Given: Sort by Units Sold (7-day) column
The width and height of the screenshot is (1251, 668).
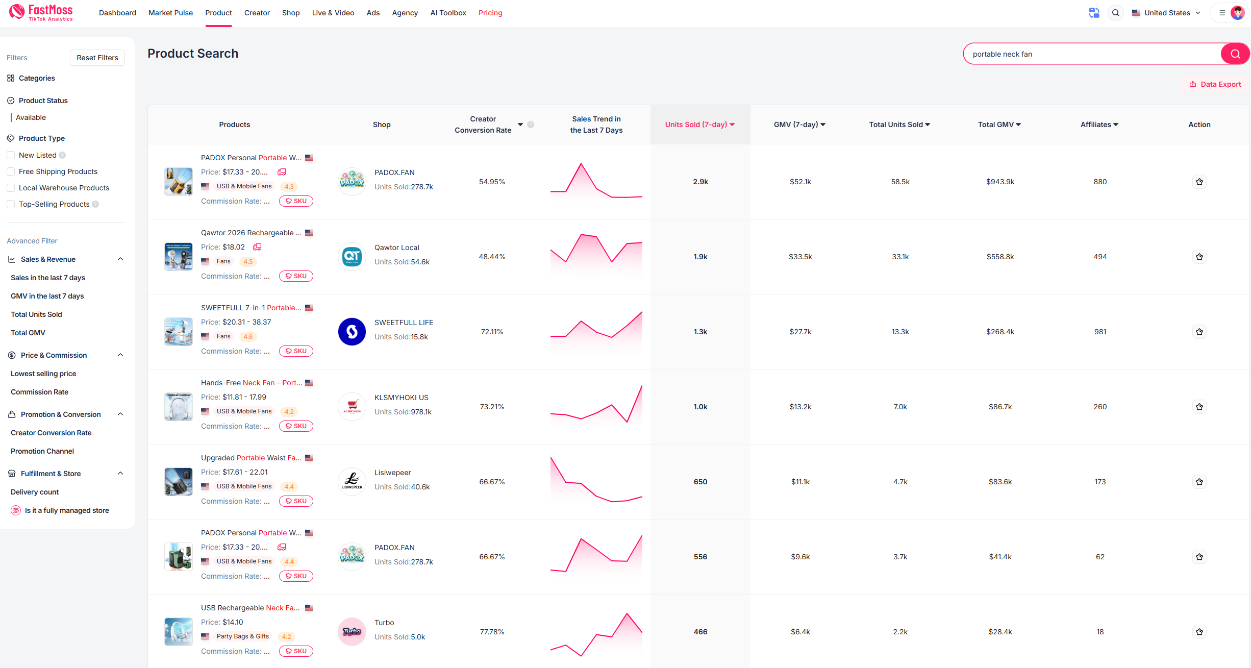Looking at the screenshot, I should (700, 125).
